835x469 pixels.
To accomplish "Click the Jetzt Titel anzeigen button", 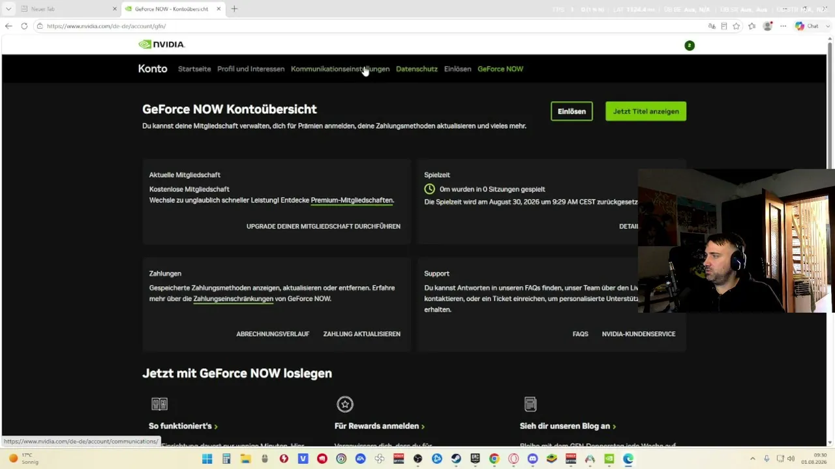I will [646, 111].
